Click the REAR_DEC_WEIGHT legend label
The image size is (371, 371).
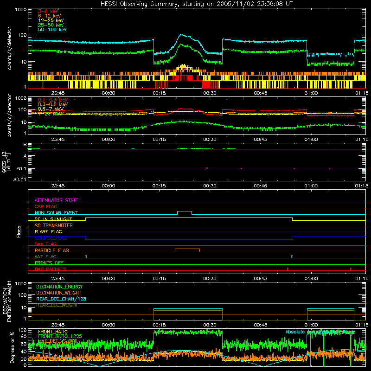tap(57, 305)
